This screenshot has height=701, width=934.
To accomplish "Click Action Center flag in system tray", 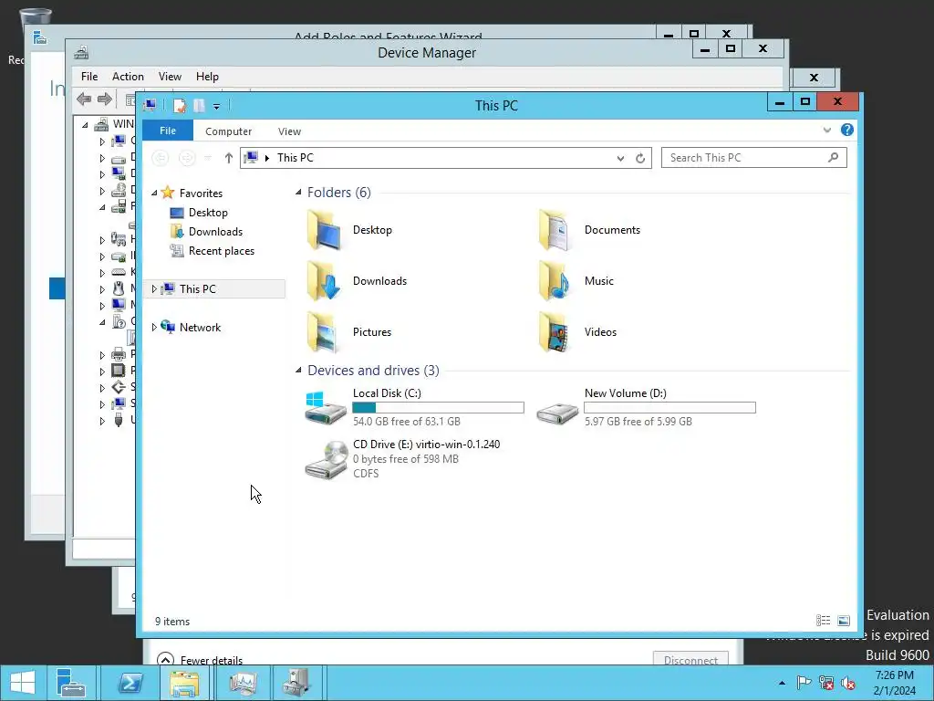I will coord(804,683).
